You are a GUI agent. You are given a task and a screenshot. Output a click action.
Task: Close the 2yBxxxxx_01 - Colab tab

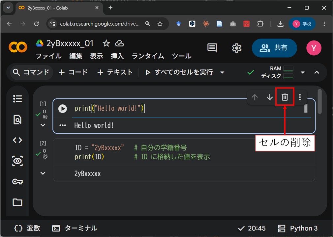tap(97, 8)
